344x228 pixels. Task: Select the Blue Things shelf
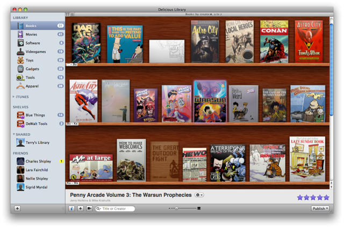(35, 115)
